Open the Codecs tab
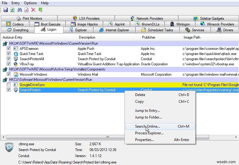 (x=15, y=24)
